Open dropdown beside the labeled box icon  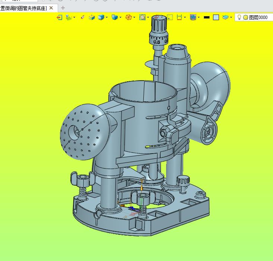[x=120, y=18]
